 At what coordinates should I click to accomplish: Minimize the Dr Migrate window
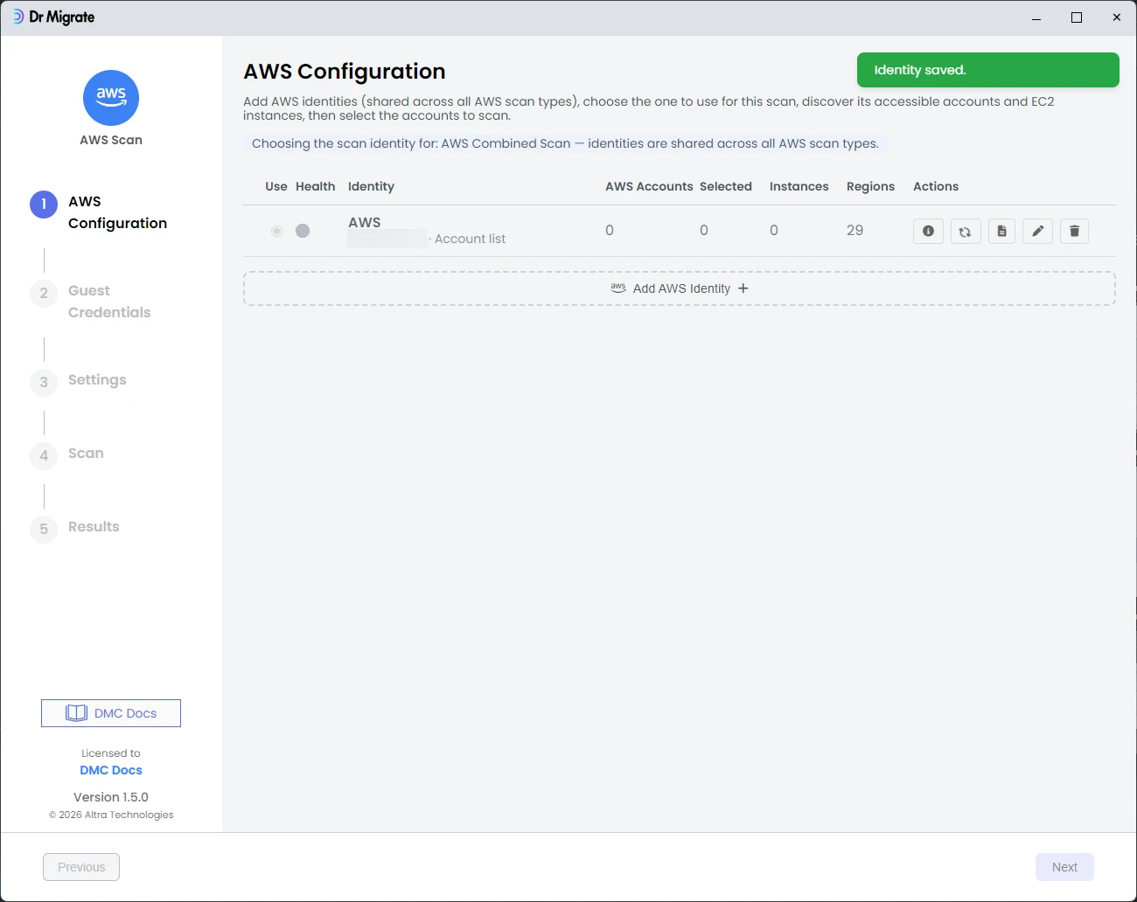pyautogui.click(x=1036, y=17)
